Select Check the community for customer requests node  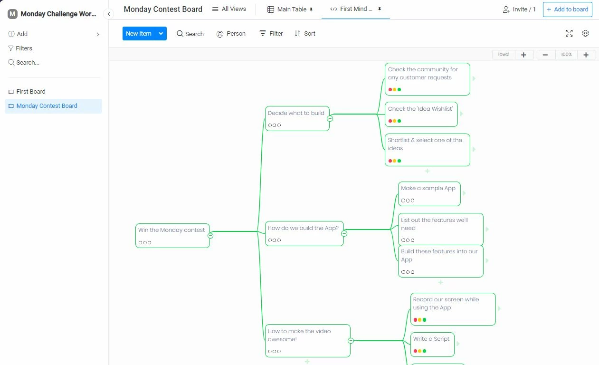428,79
